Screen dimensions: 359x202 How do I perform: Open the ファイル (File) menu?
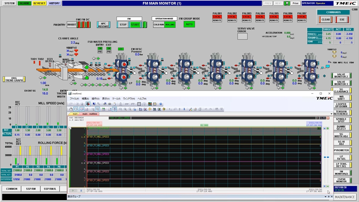(74, 98)
